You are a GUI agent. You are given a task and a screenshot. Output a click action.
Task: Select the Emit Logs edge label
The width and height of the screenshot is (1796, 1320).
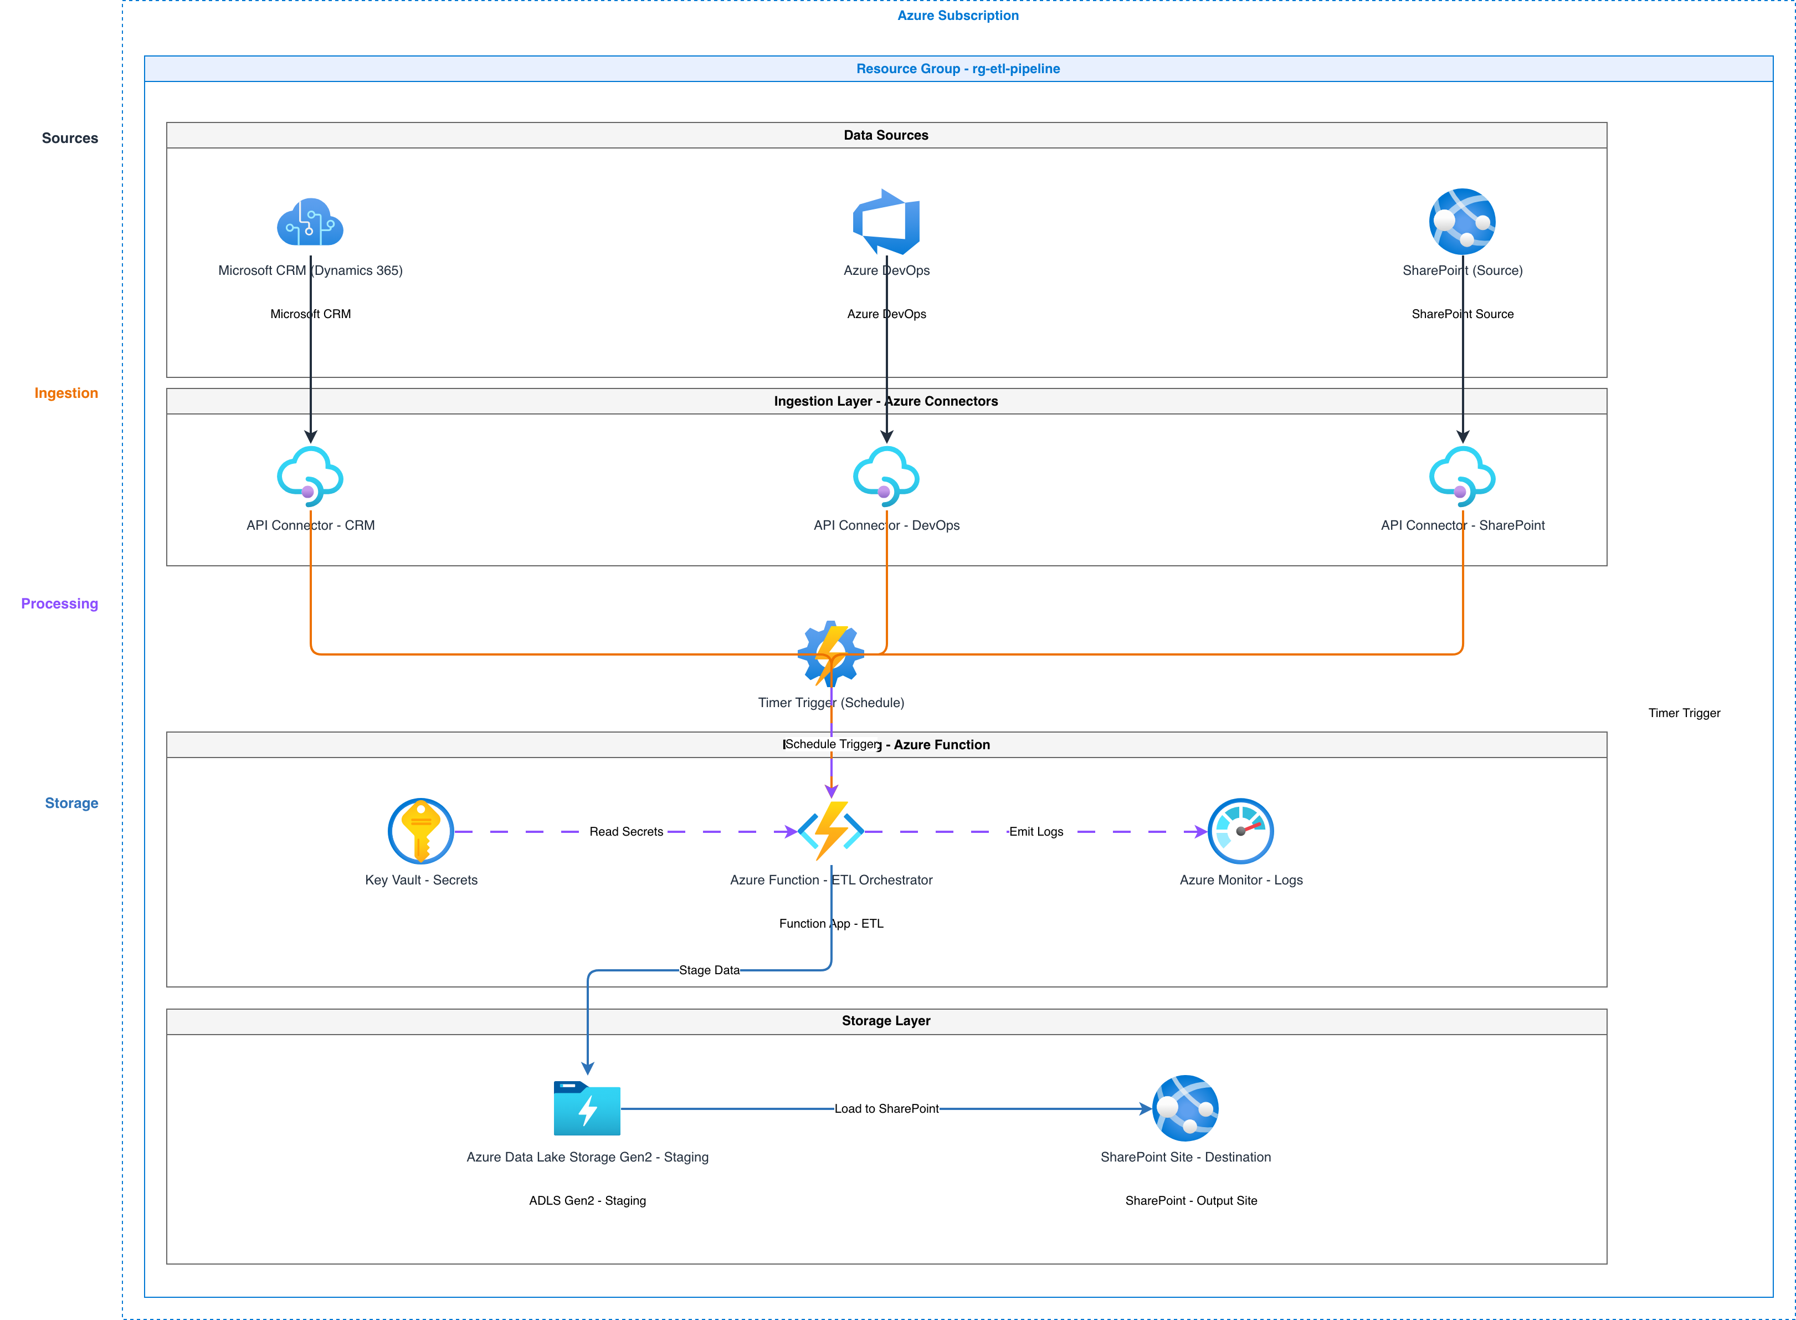click(1036, 832)
